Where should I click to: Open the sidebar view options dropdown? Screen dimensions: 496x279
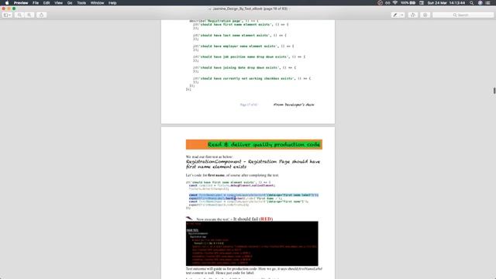(x=7, y=15)
